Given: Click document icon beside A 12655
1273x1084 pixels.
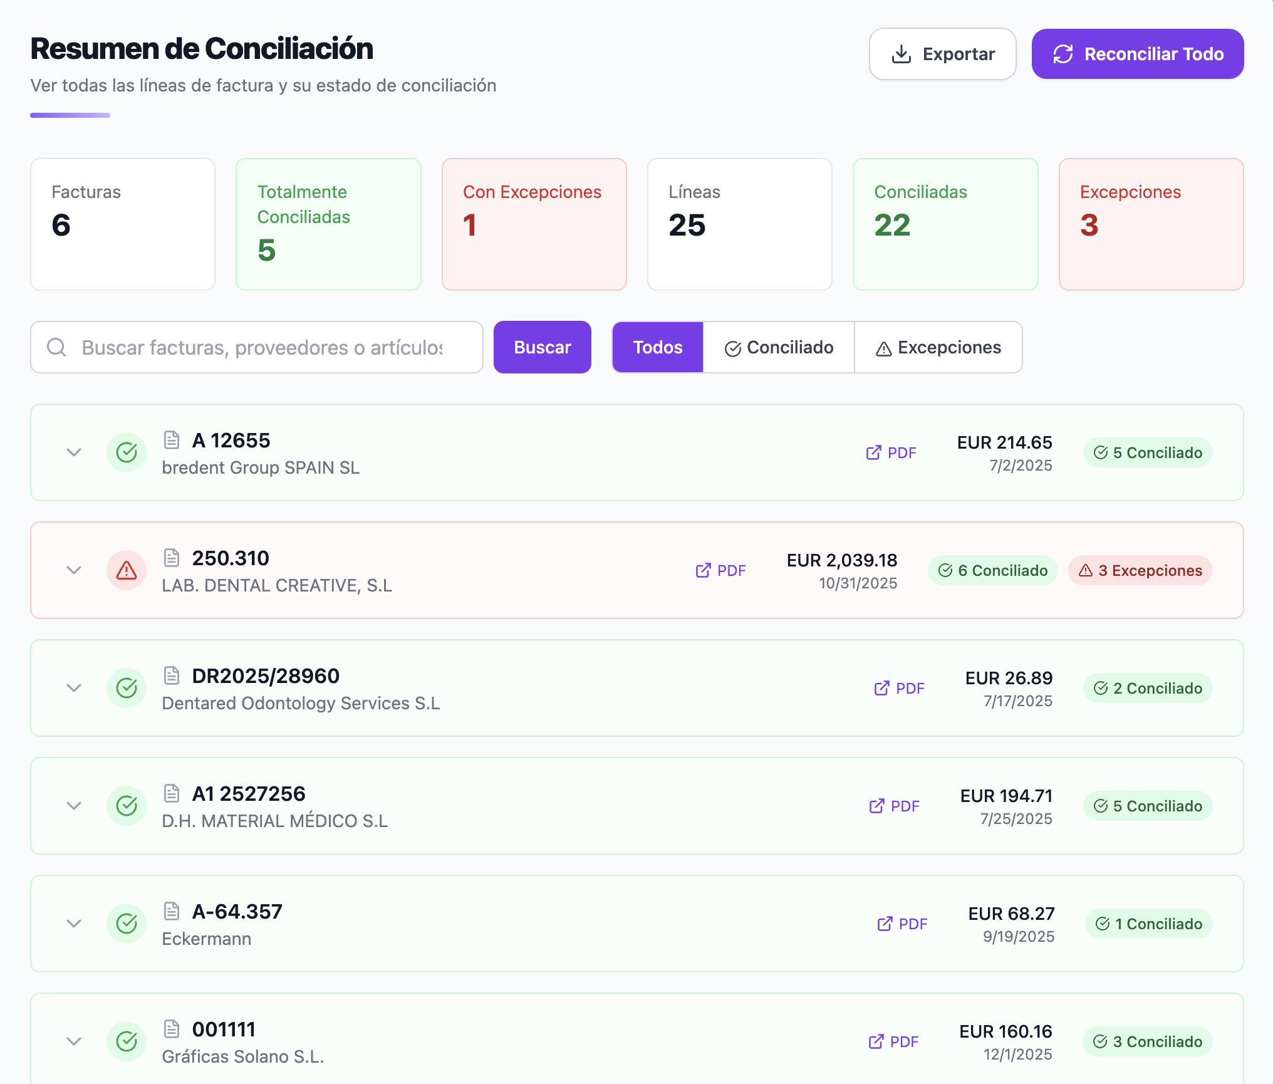Looking at the screenshot, I should click(x=172, y=440).
